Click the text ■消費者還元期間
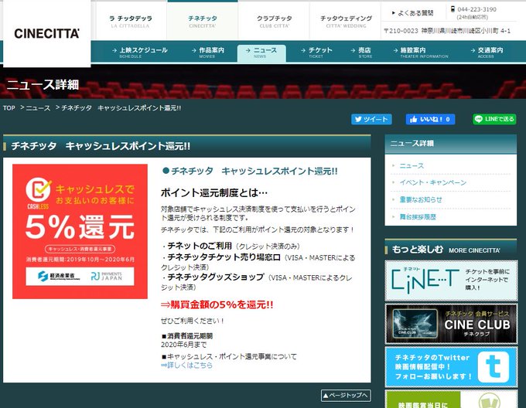The image size is (526, 408). pyautogui.click(x=187, y=335)
